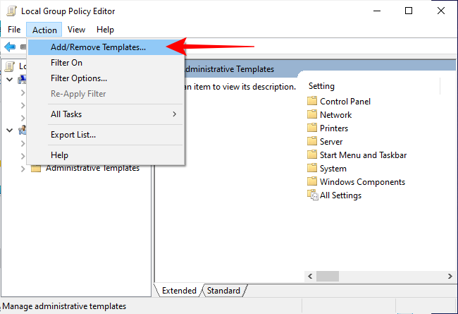Maximize the Local Group Policy Editor window
The width and height of the screenshot is (458, 314).
tap(409, 11)
